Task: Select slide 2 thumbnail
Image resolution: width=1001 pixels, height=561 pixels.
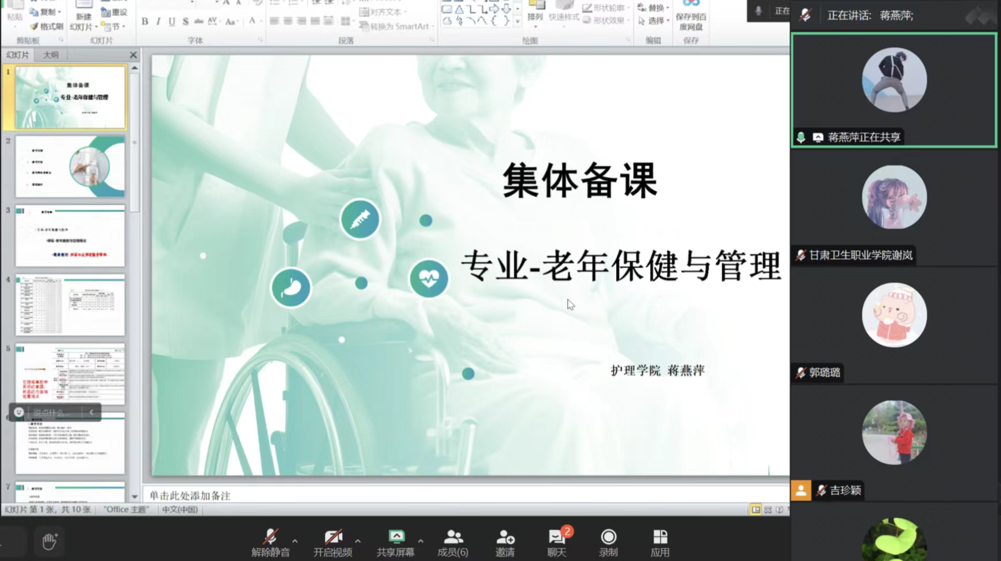Action: tap(70, 166)
